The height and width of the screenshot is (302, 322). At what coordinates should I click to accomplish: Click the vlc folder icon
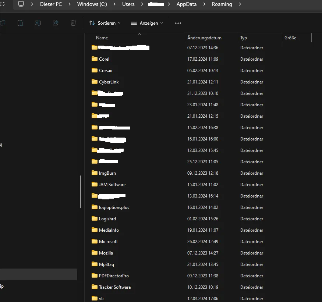95,298
